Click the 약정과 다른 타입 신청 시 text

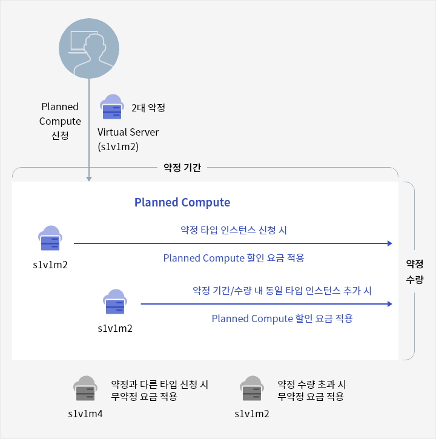click(160, 385)
